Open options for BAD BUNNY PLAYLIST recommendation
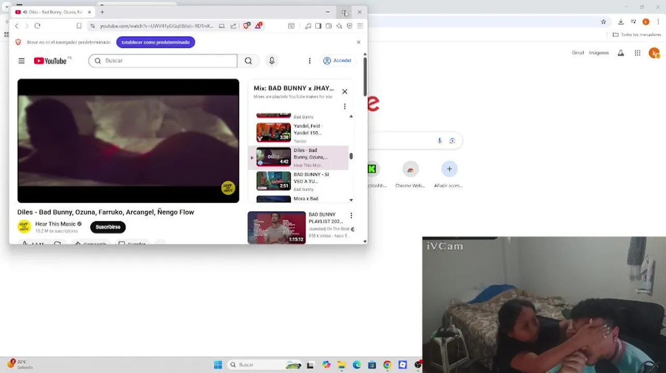The image size is (666, 373). coord(351,216)
